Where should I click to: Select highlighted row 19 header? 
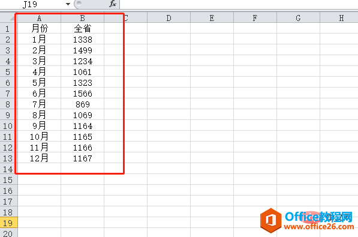click(8, 223)
